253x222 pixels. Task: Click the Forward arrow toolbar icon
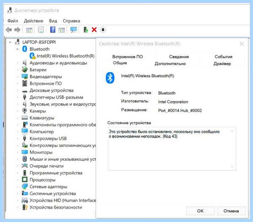[17, 30]
